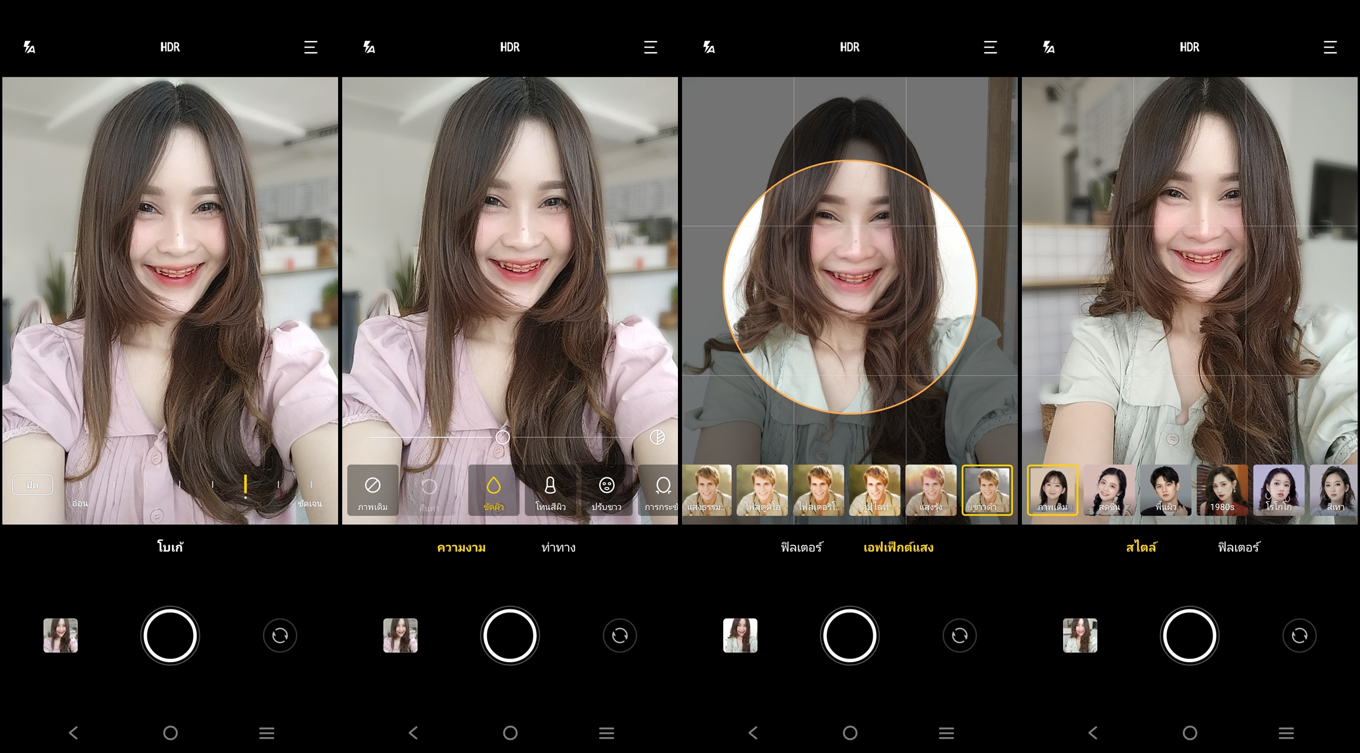Toggle HDR on the ความงาม screen

(510, 47)
